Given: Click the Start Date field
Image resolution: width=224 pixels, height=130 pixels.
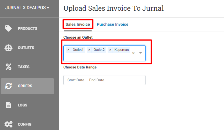Looking at the screenshot, I should click(76, 80).
